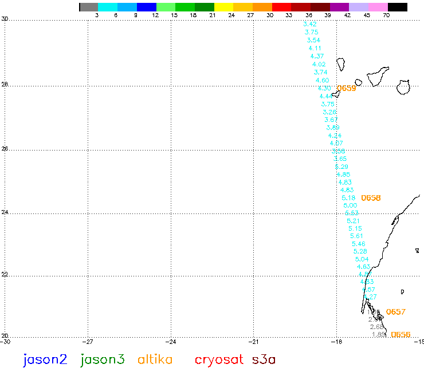The image size is (424, 372).
Task: Select the 4.85 track value
Action: 343,175
